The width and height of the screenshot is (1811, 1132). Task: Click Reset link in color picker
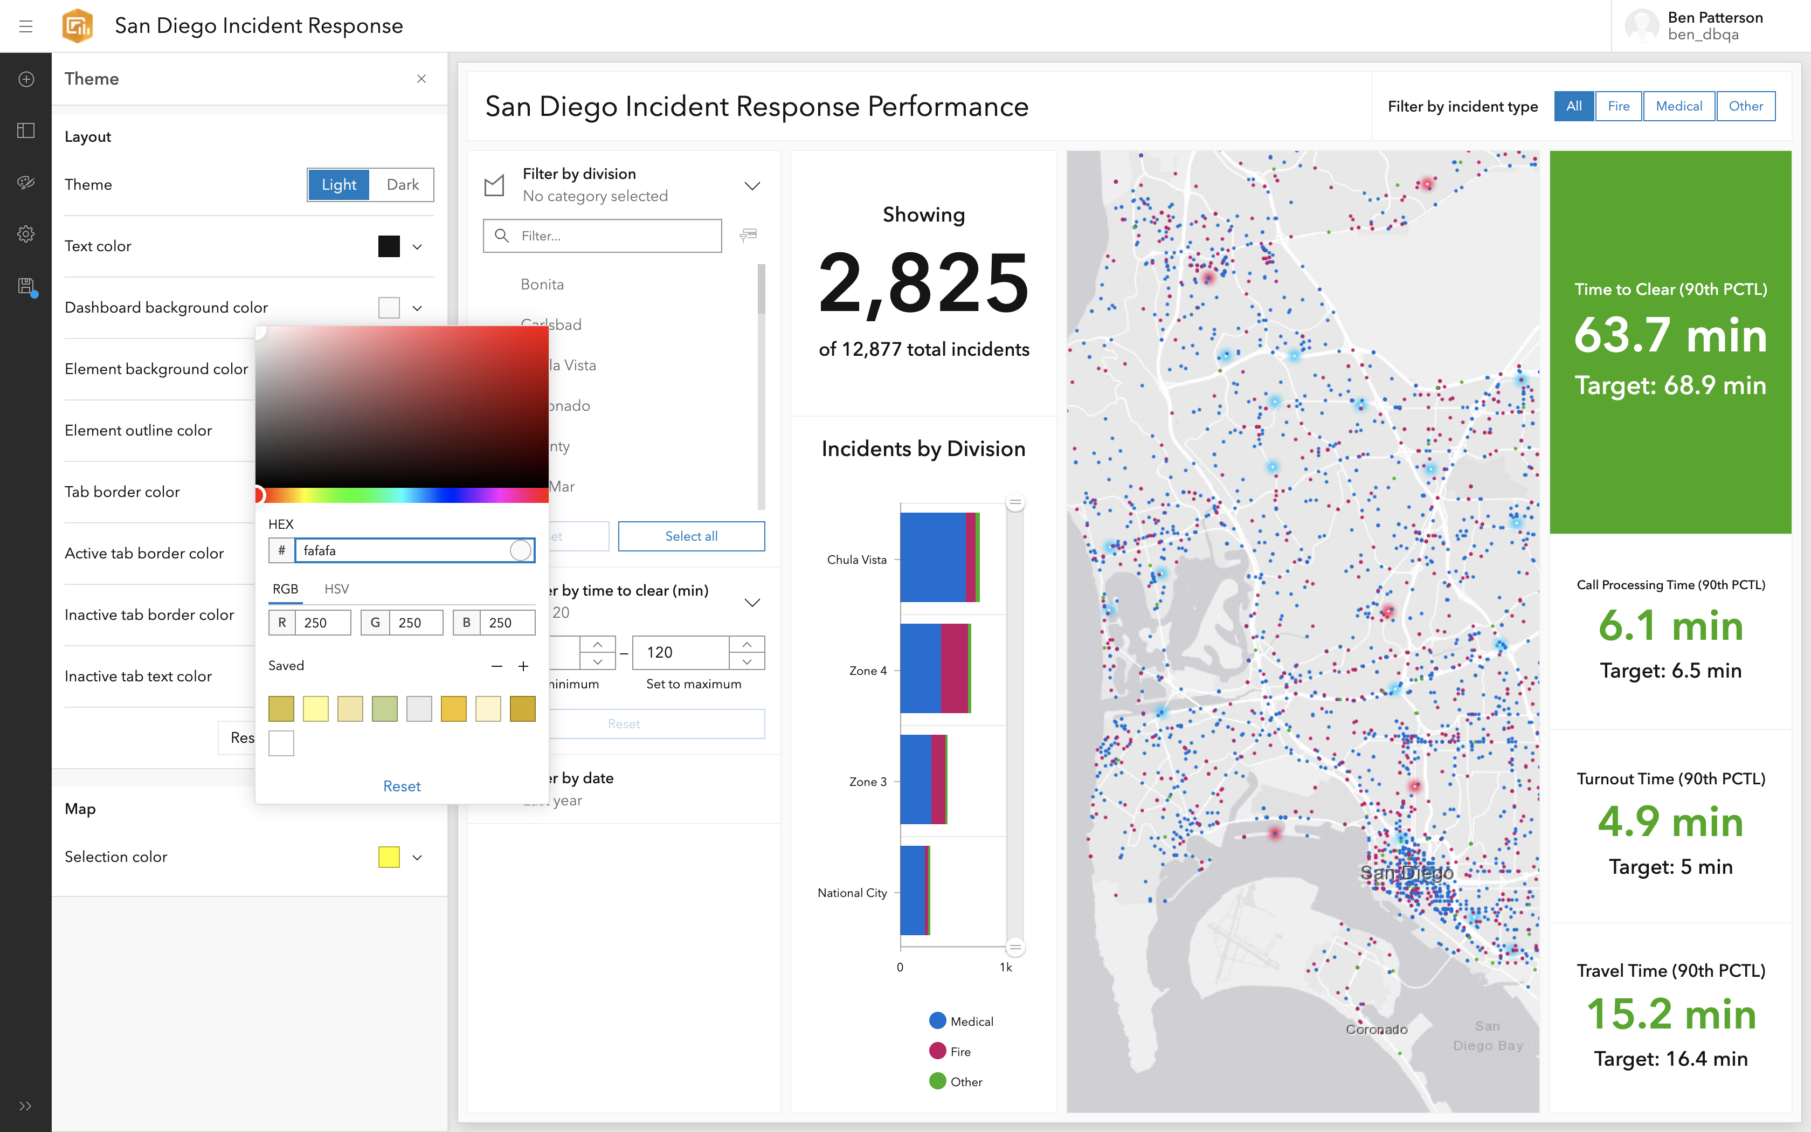tap(401, 786)
